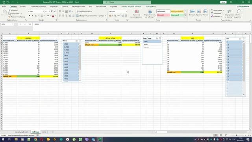Open the Вставка ribbon tab
Screen dimensions: 252x142
pyautogui.click(x=23, y=7)
